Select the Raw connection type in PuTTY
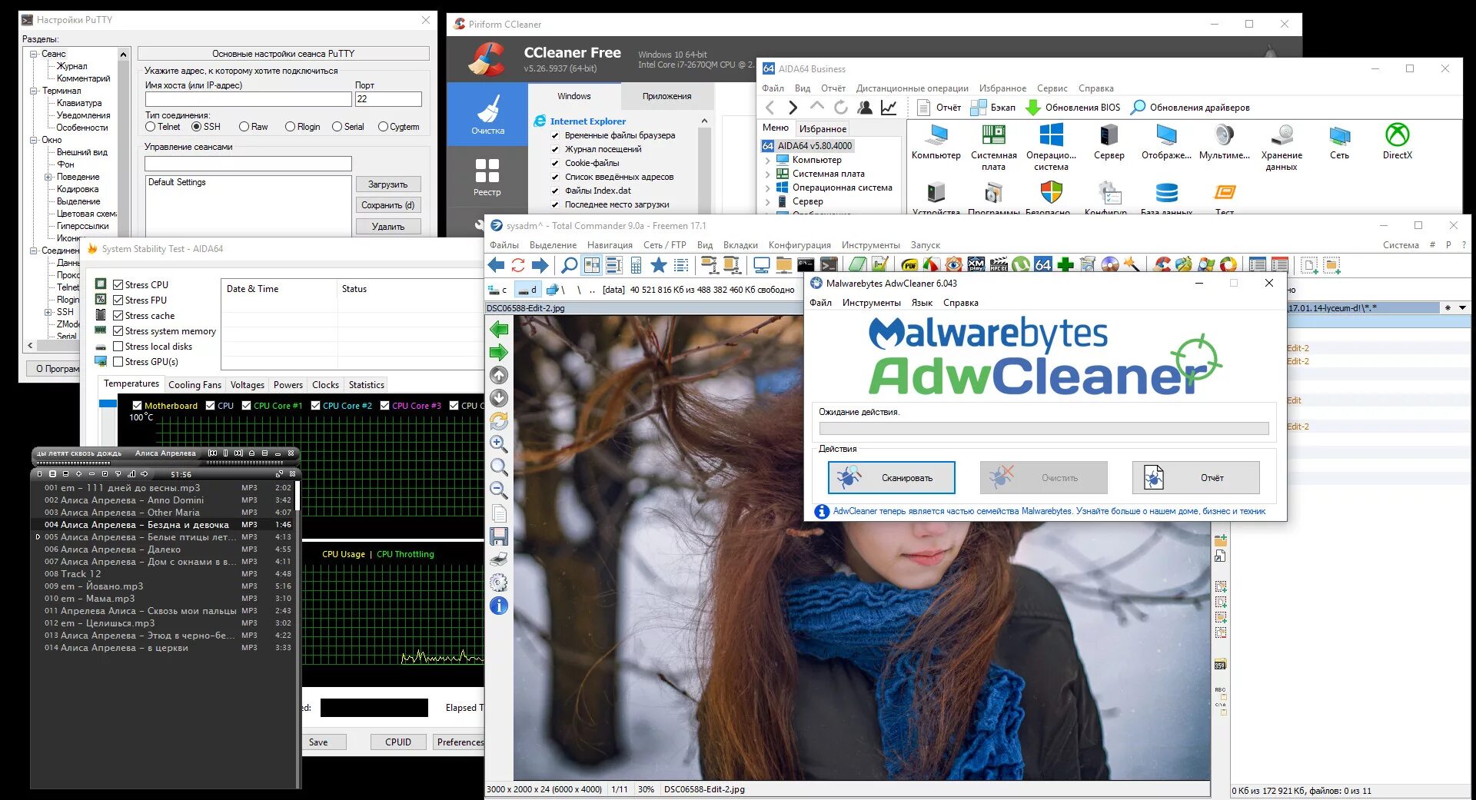1476x800 pixels. point(244,127)
